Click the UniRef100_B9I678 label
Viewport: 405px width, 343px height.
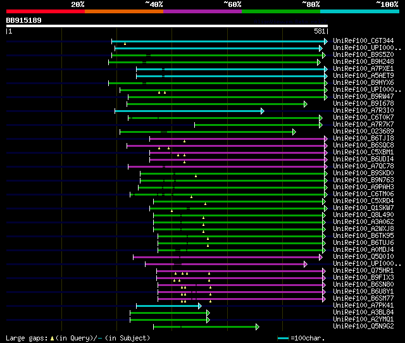(x=363, y=104)
